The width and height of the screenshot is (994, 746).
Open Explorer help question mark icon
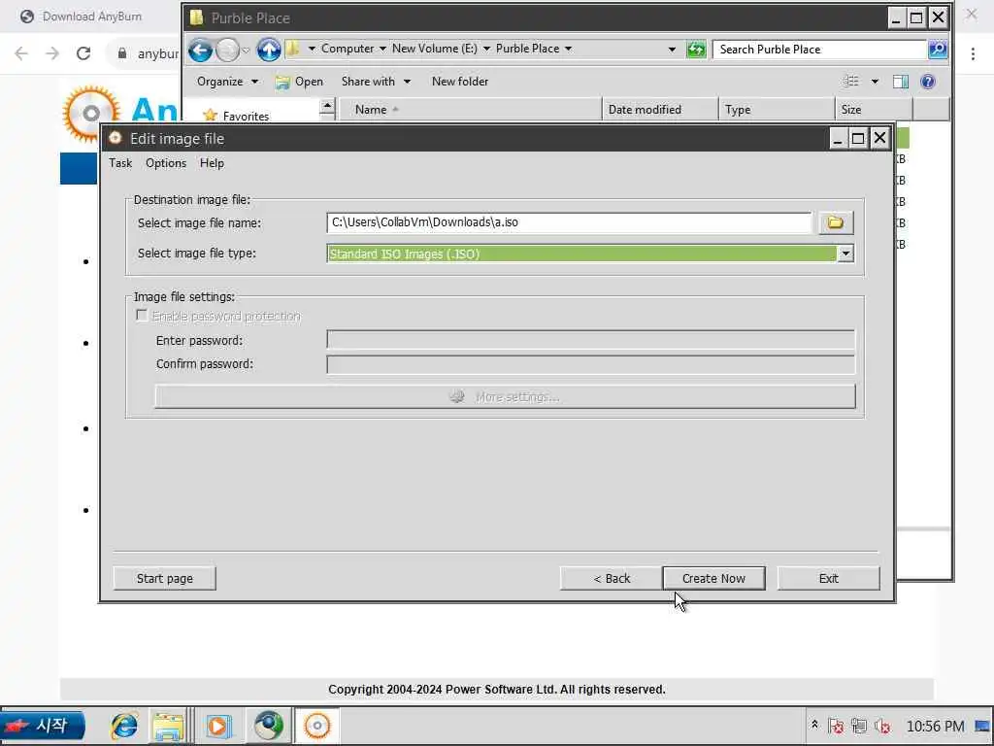928,82
